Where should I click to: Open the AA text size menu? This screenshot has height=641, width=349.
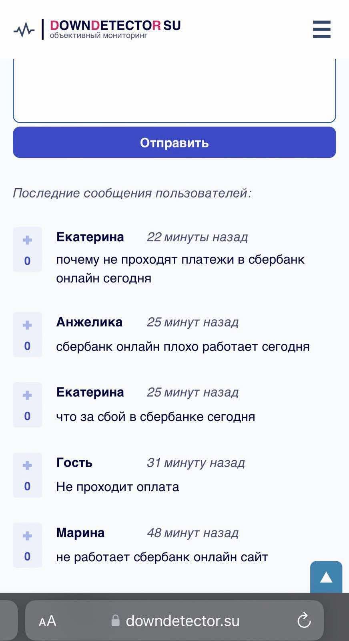[x=48, y=621]
